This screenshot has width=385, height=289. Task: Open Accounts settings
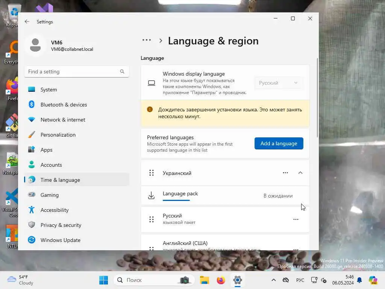pos(77,165)
